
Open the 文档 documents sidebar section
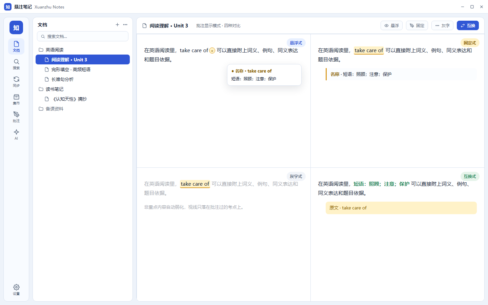[x=16, y=46]
